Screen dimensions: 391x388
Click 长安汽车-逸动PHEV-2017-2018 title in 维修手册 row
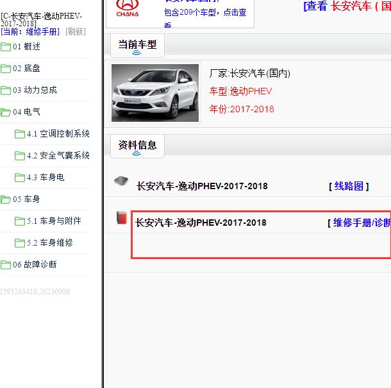click(x=201, y=223)
